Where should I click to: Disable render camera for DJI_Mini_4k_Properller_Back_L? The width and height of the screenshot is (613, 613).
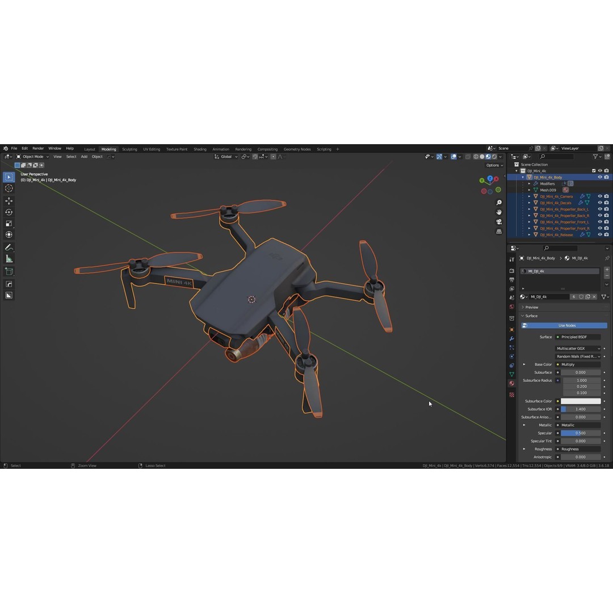click(606, 209)
